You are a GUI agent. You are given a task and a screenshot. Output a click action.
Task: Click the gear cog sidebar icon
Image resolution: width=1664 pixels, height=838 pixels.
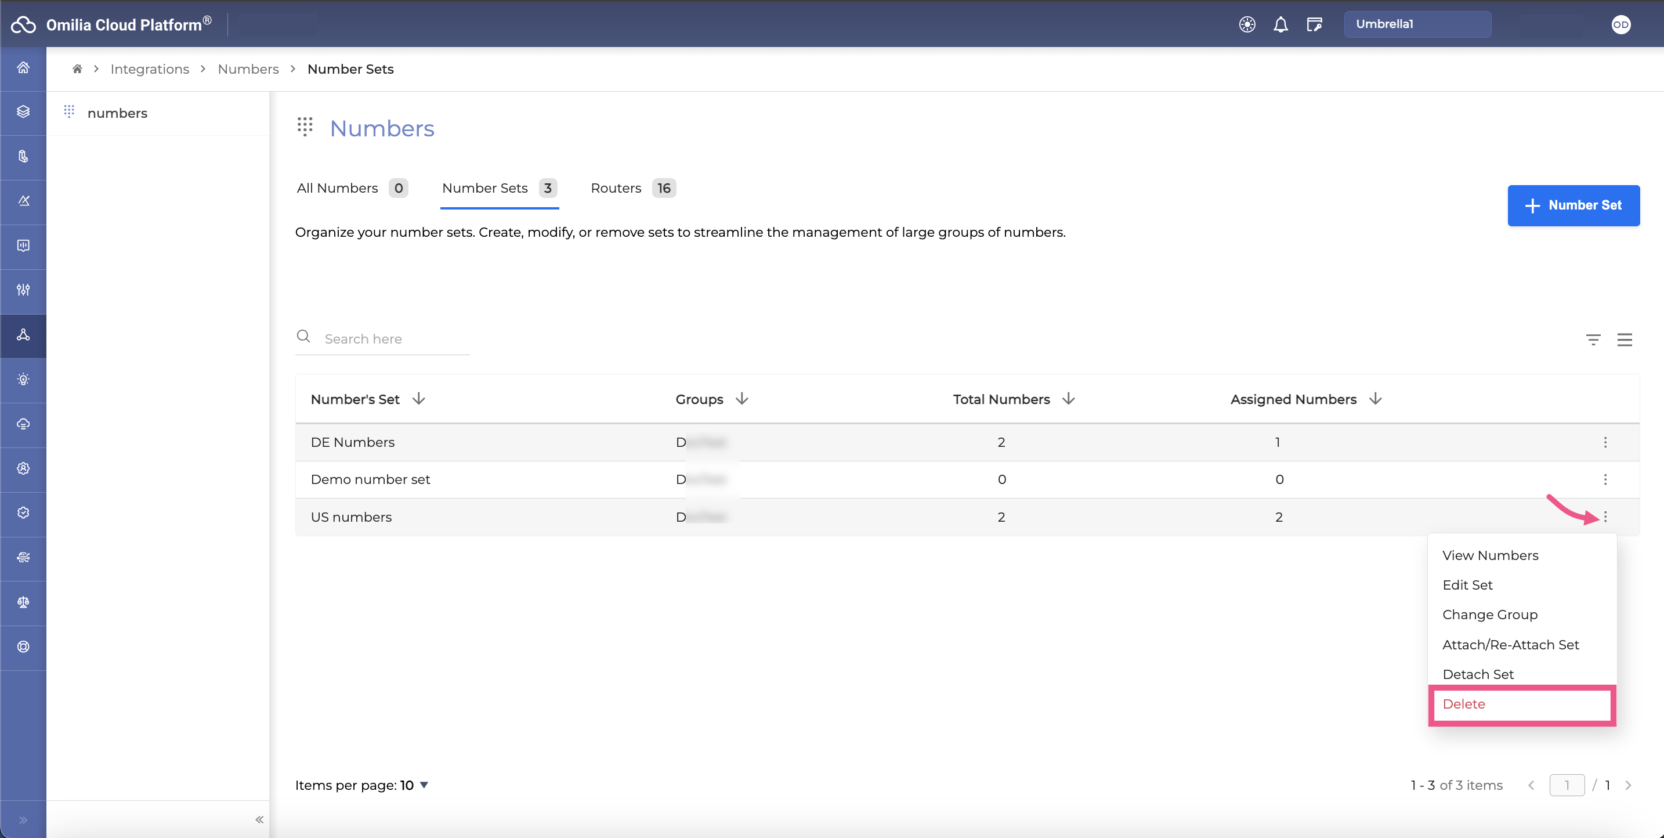click(23, 468)
